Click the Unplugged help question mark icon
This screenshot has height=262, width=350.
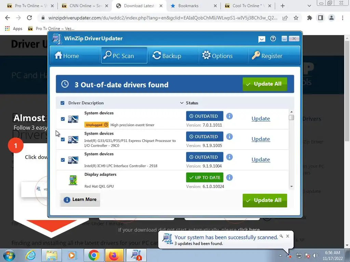[x=106, y=125]
